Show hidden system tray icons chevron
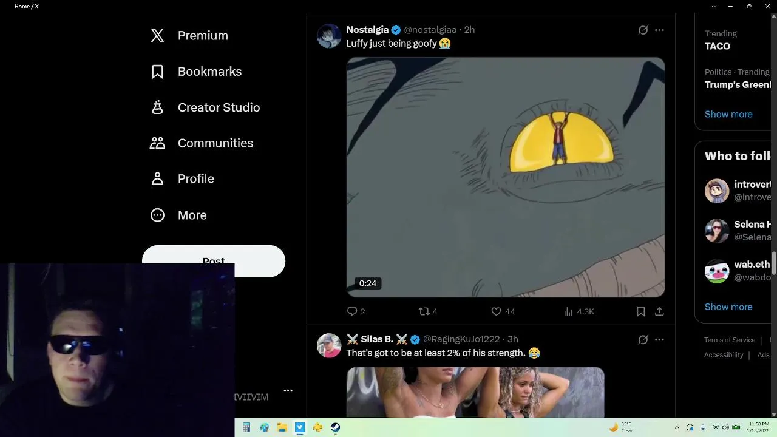The width and height of the screenshot is (777, 437). 677,427
